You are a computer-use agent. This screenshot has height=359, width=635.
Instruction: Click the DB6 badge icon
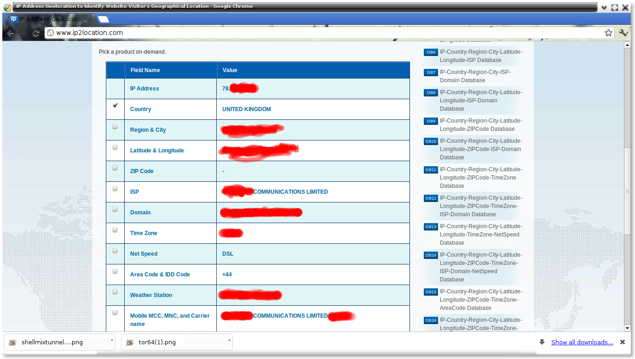[x=431, y=52]
